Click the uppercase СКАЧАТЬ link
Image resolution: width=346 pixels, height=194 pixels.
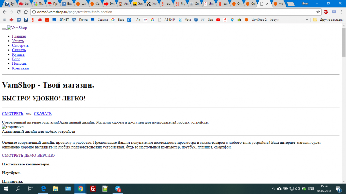tap(43, 114)
